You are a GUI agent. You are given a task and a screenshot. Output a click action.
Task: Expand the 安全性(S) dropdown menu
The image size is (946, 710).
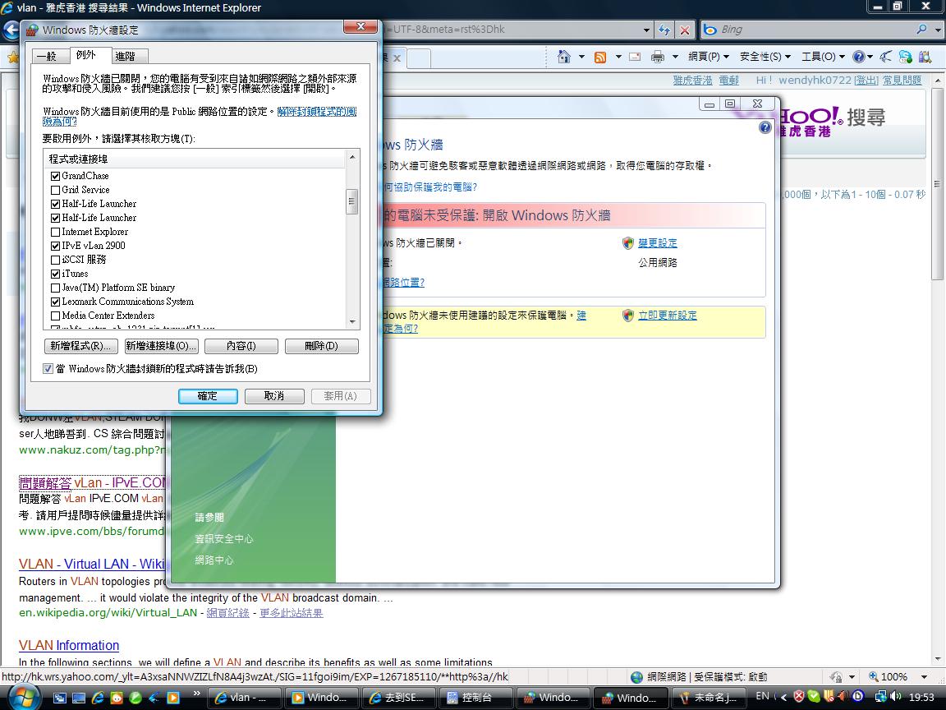[765, 57]
